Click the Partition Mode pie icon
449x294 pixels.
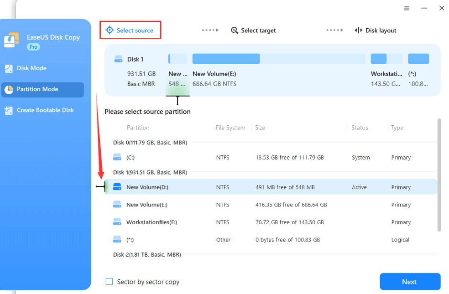click(x=9, y=89)
